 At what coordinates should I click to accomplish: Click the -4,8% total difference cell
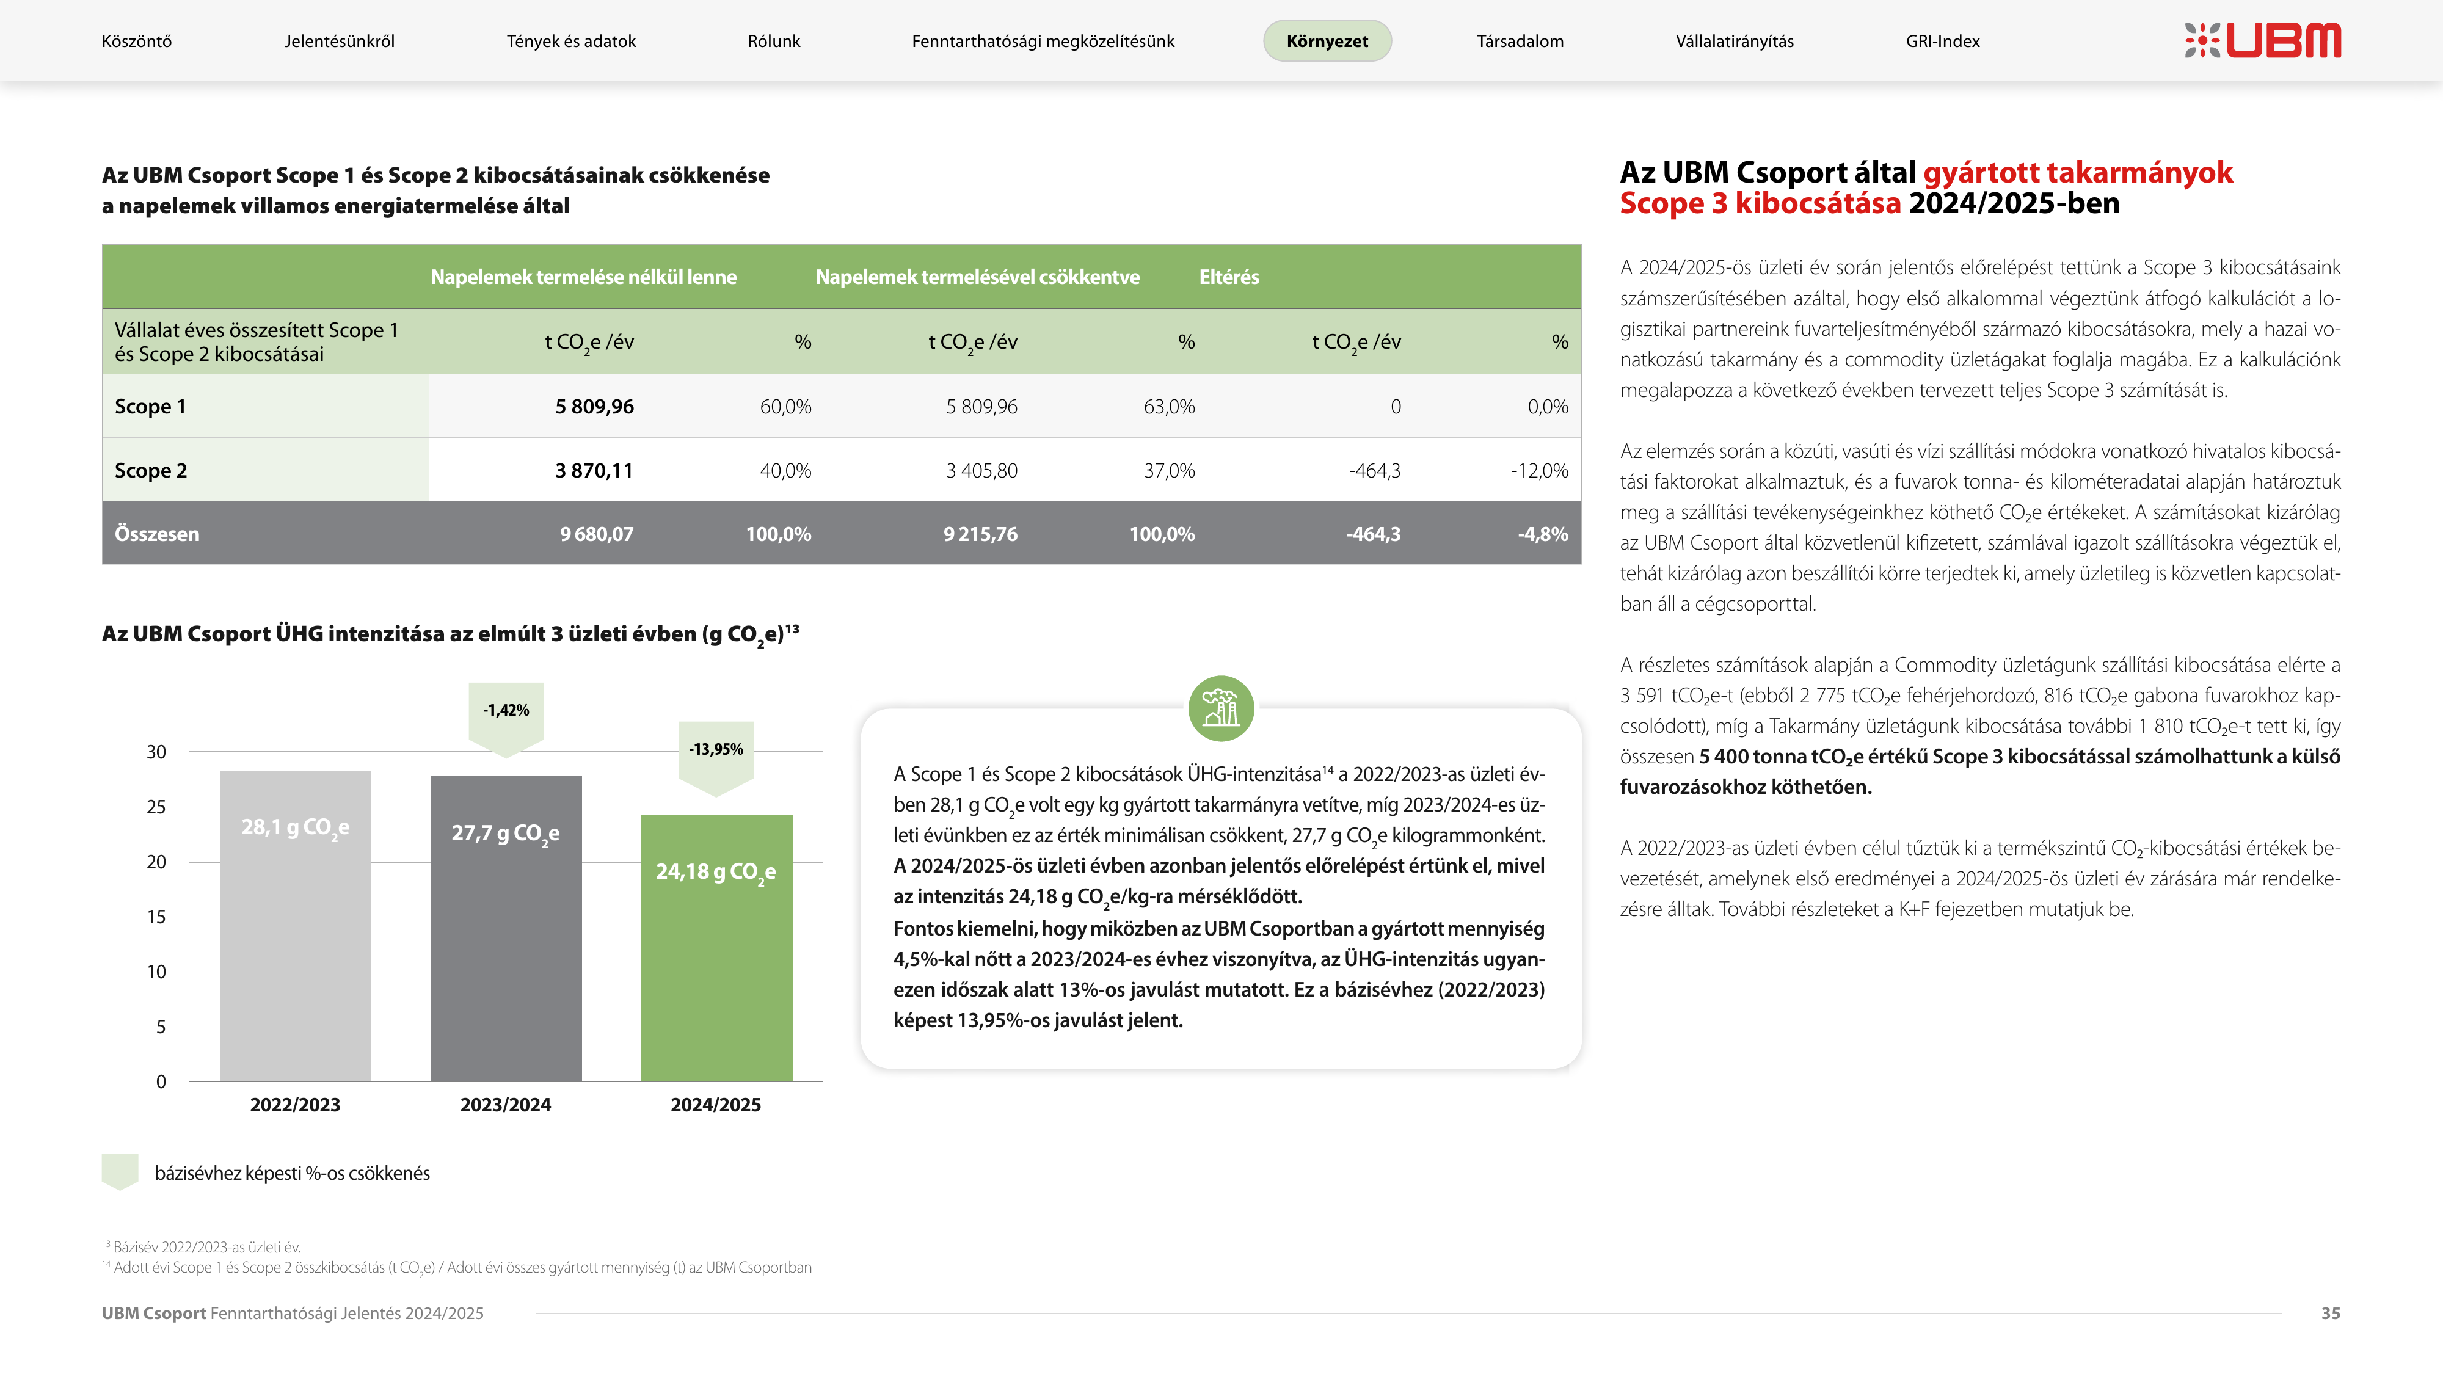tap(1543, 534)
